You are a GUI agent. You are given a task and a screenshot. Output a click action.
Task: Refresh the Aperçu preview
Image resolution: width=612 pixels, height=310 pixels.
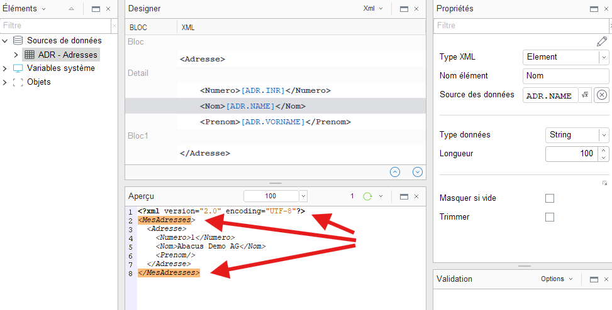click(368, 196)
